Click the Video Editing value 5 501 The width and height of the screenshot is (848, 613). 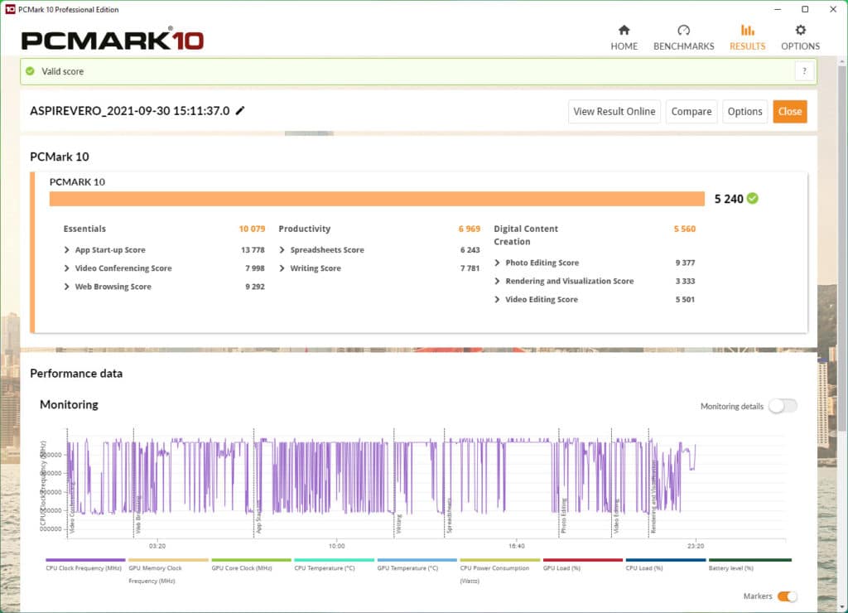[x=685, y=300]
